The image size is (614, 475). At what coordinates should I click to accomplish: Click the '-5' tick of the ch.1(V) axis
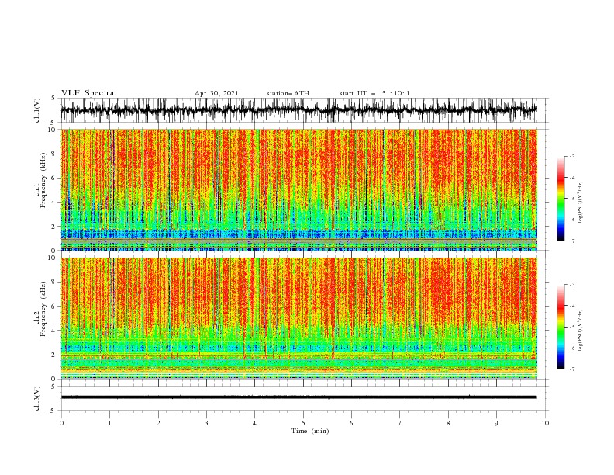[x=52, y=123]
